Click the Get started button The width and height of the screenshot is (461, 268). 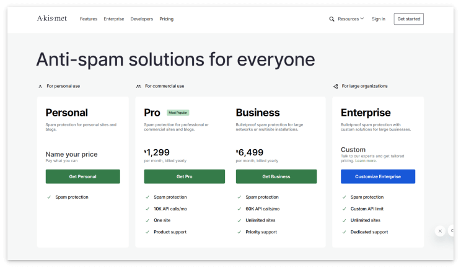tap(409, 19)
